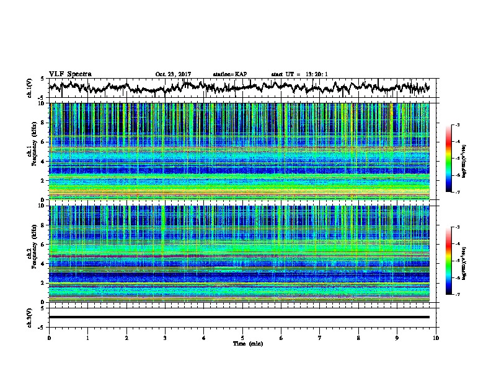This screenshot has width=491, height=379.
Task: Click the "5" voltage tick of ch.1(V) panel
Action: 42,79
